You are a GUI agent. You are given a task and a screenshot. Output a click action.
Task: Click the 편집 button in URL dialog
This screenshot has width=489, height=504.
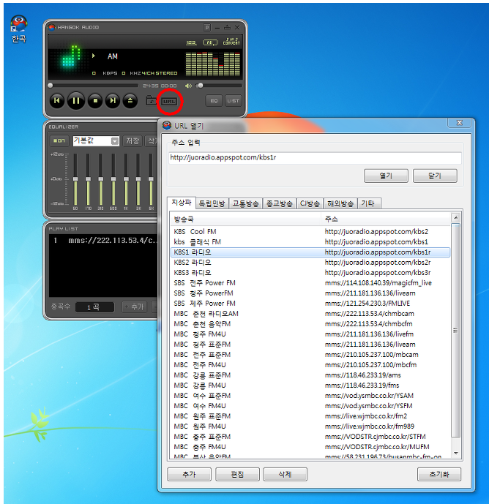coord(237,474)
